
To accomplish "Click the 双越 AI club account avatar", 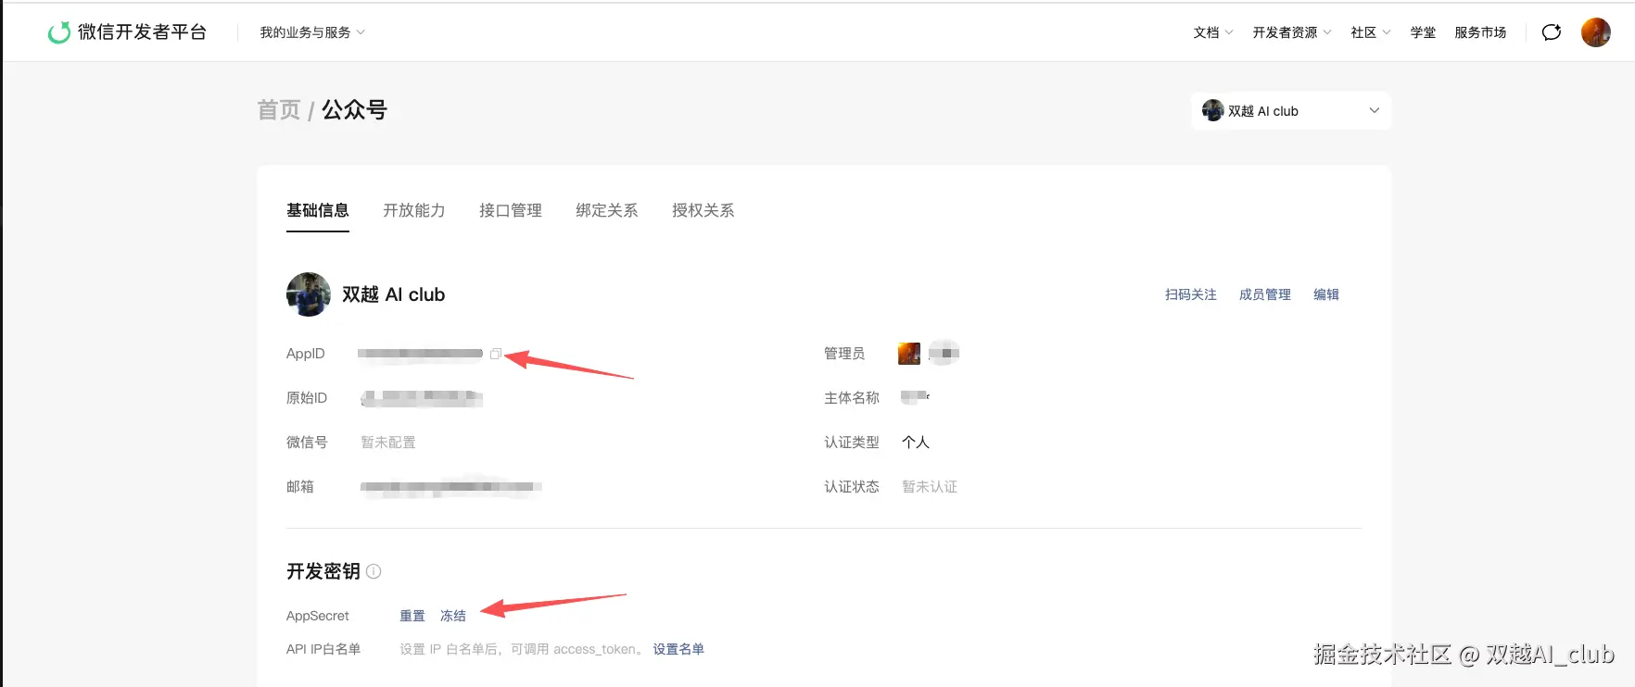I will (x=309, y=294).
